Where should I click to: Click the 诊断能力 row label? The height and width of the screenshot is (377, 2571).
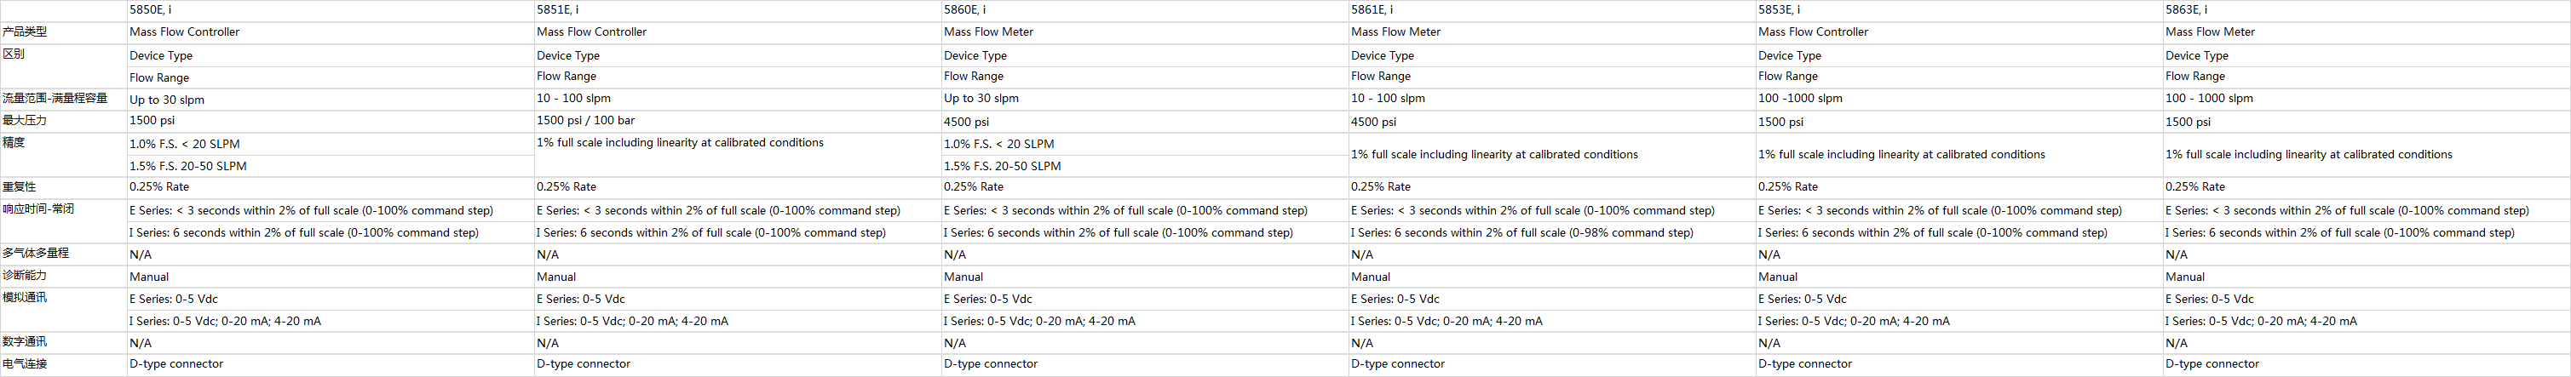[25, 275]
